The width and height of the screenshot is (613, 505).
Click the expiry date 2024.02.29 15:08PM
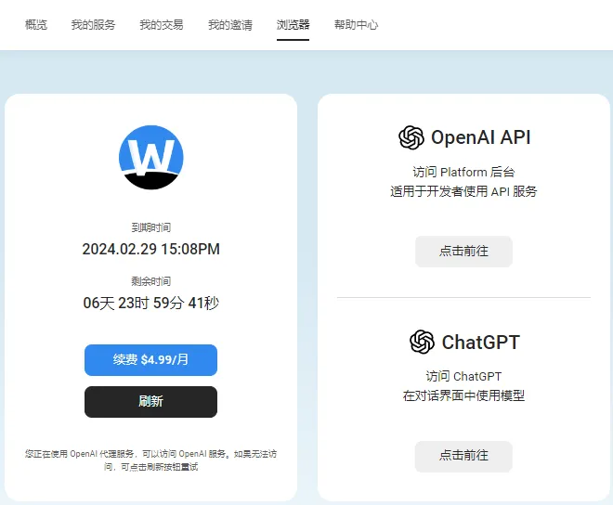tap(150, 249)
